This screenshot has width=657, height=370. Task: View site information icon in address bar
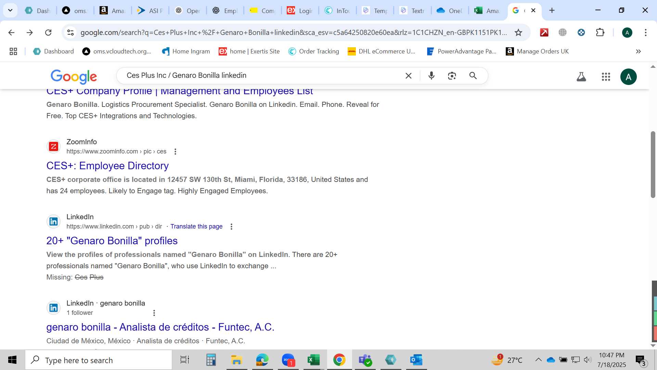tap(70, 33)
